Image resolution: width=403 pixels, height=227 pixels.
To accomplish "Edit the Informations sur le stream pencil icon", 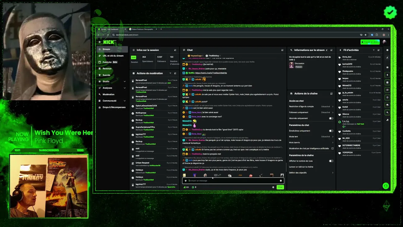I will point(326,50).
